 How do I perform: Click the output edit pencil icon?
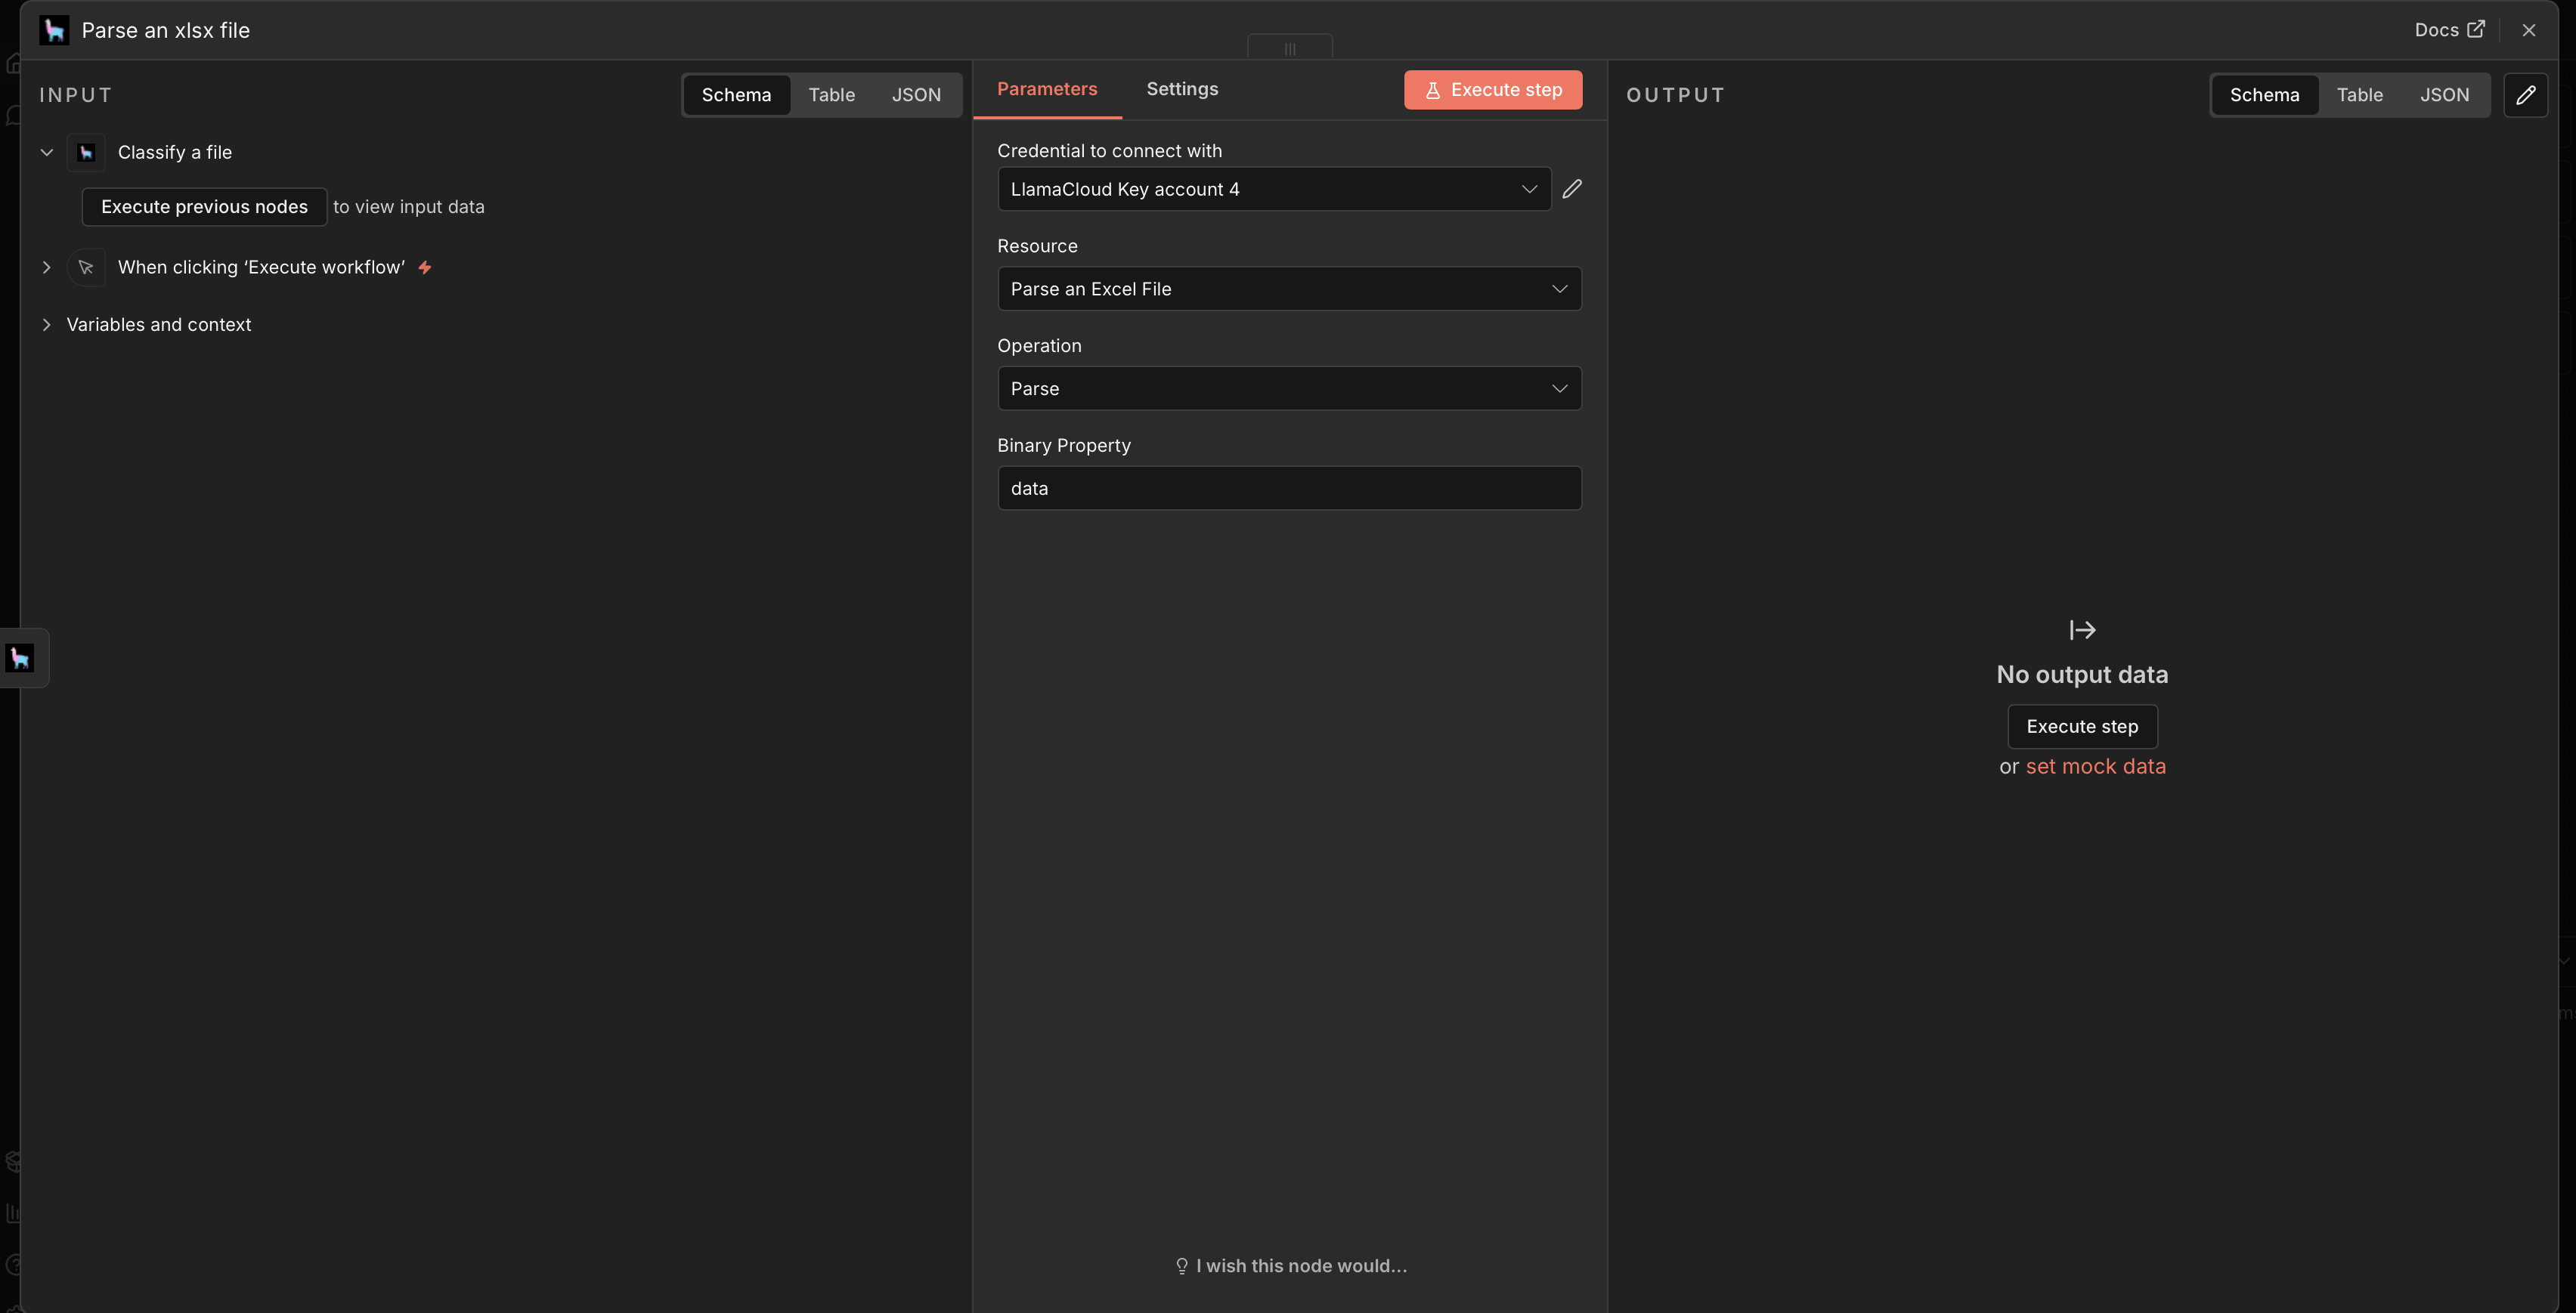[x=2525, y=95]
